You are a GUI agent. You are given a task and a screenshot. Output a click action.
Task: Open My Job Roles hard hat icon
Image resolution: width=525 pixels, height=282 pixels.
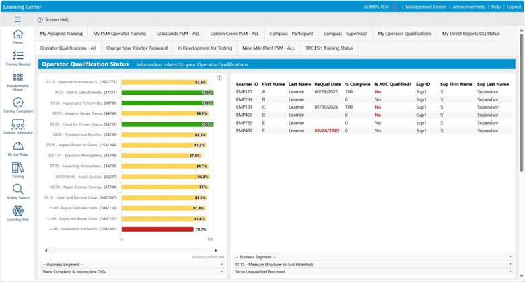pos(18,147)
